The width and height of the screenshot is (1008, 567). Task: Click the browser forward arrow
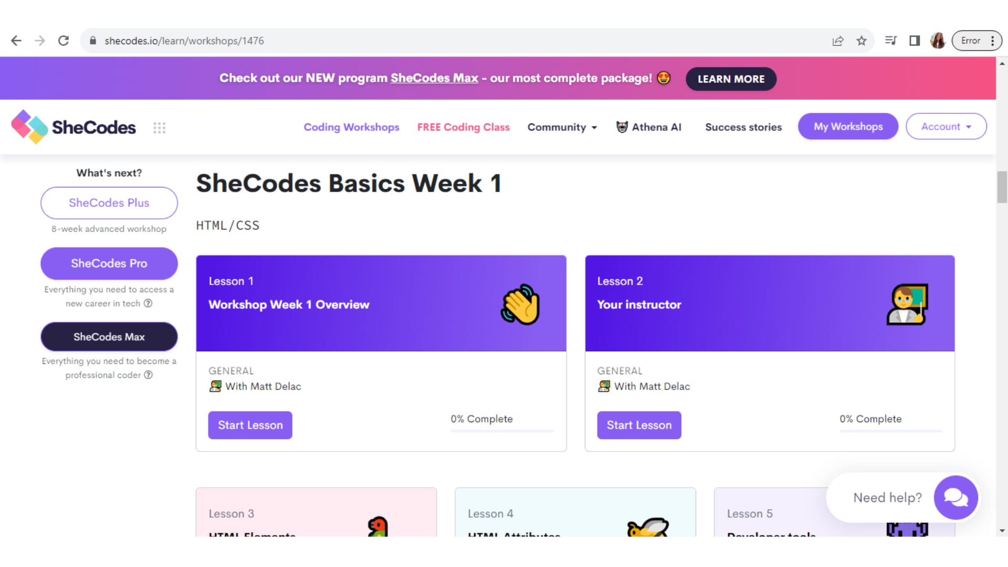(x=40, y=40)
